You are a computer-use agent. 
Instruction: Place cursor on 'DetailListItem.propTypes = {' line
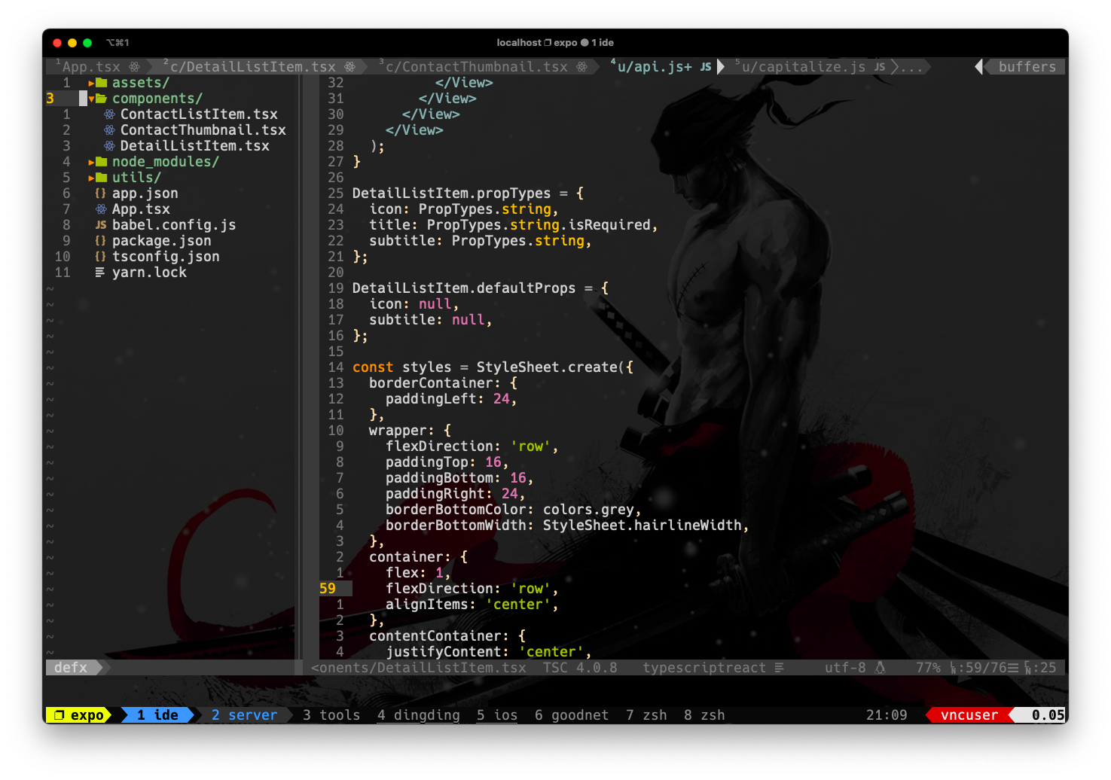468,193
